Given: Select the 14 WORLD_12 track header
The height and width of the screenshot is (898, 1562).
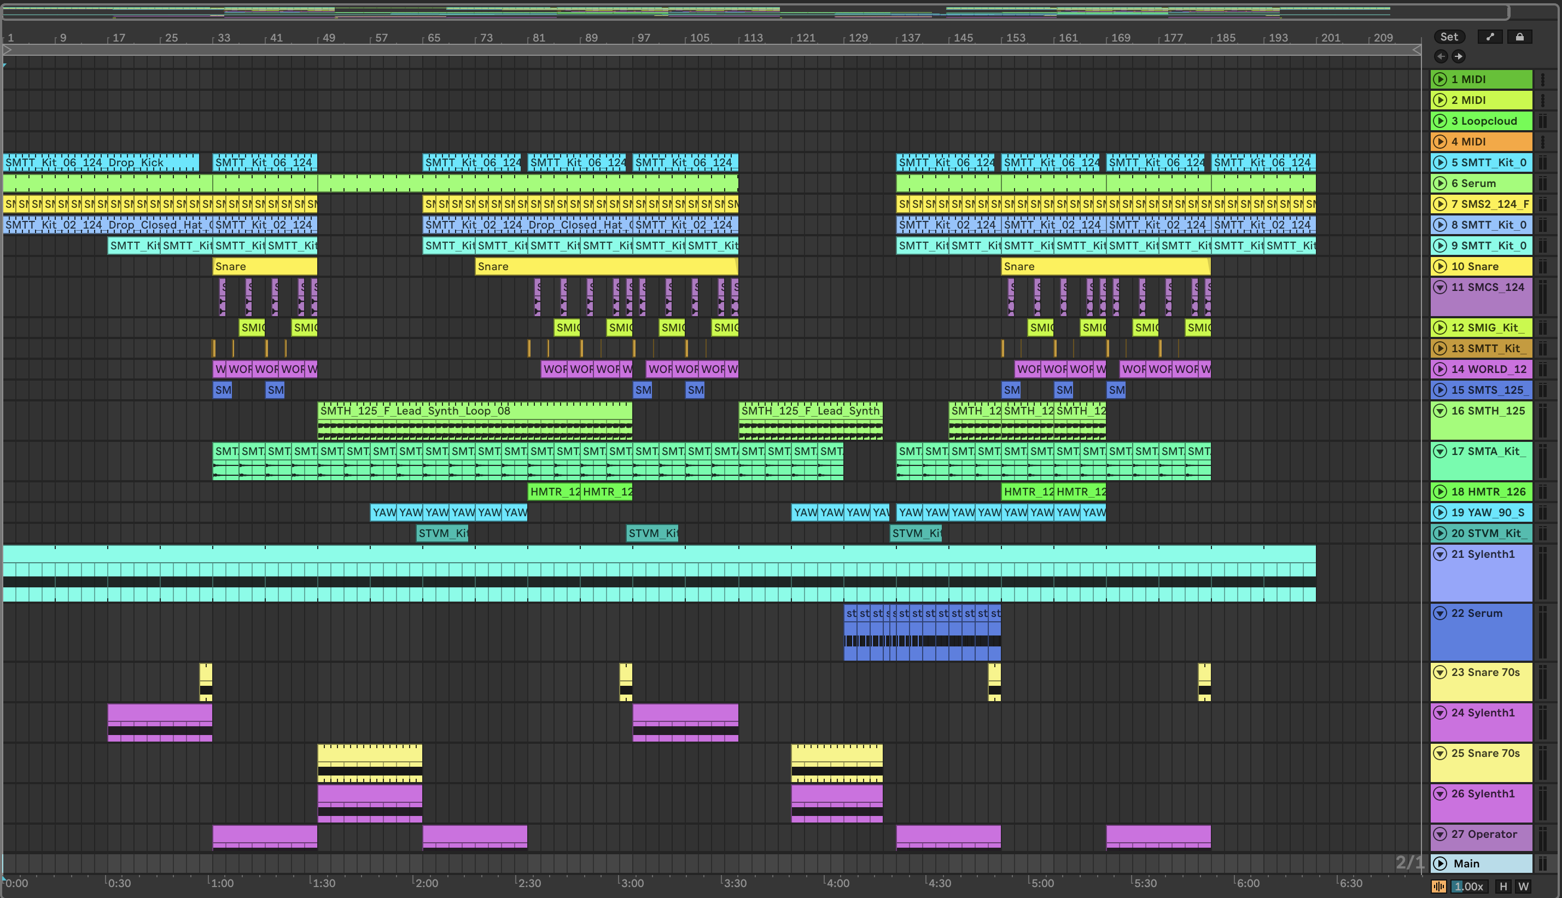Looking at the screenshot, I should pos(1489,370).
